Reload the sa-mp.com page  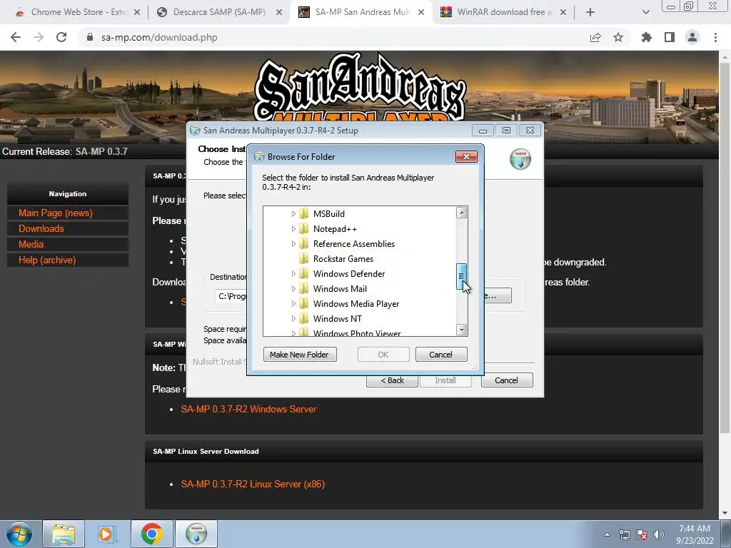[61, 37]
